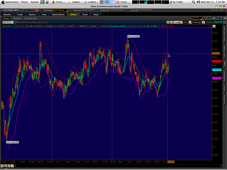Click the red alert notification icon
This screenshot has height=170, width=227.
[37, 10]
